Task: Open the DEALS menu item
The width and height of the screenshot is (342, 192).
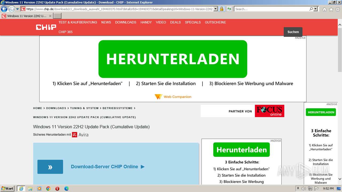Action: [176, 22]
